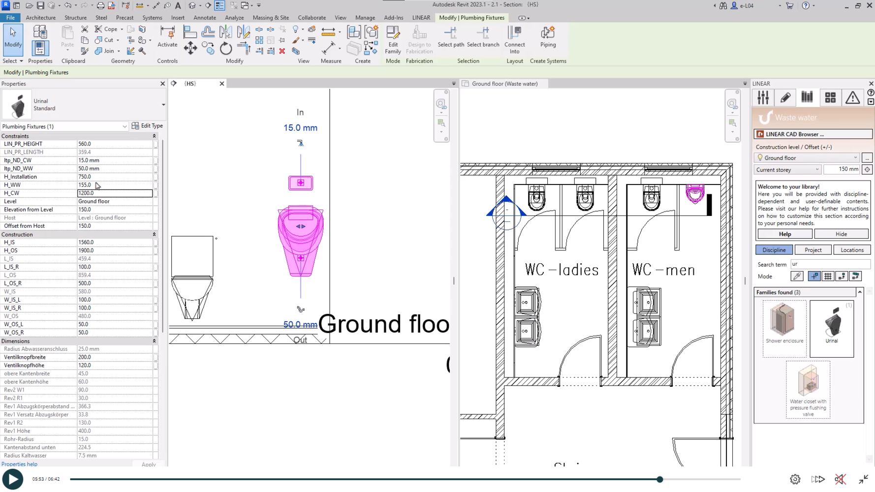Click the Properties help link
This screenshot has width=875, height=492.
(x=19, y=464)
